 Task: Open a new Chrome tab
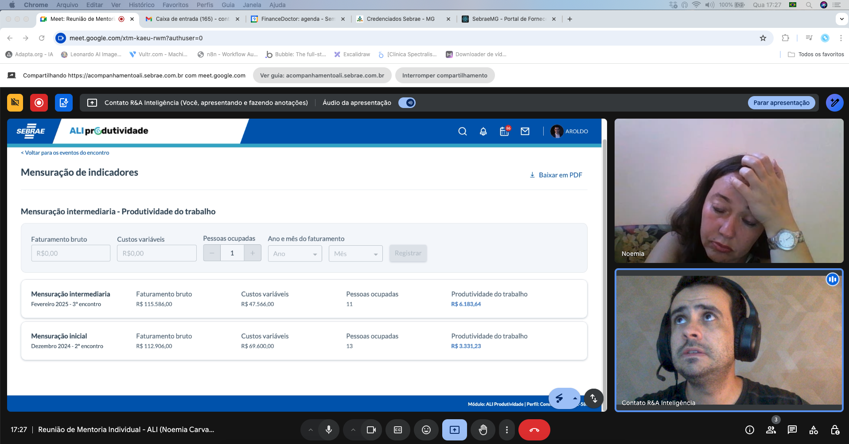tap(570, 19)
